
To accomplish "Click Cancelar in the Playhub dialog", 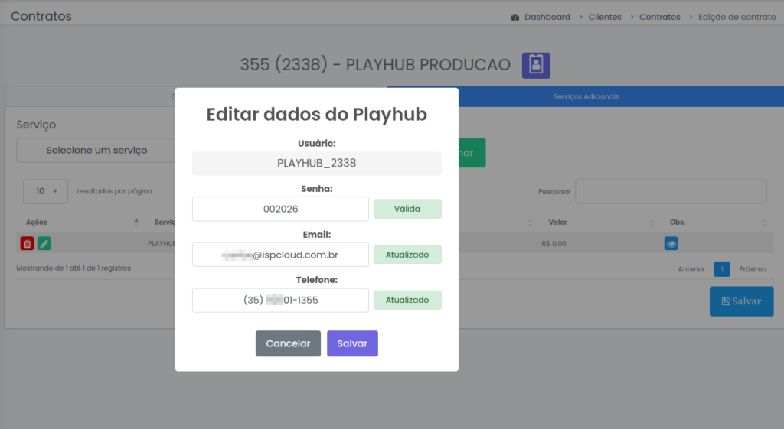I will 288,343.
